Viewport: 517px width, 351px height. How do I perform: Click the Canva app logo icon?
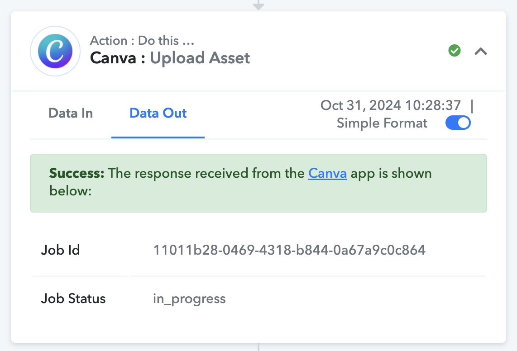(55, 51)
